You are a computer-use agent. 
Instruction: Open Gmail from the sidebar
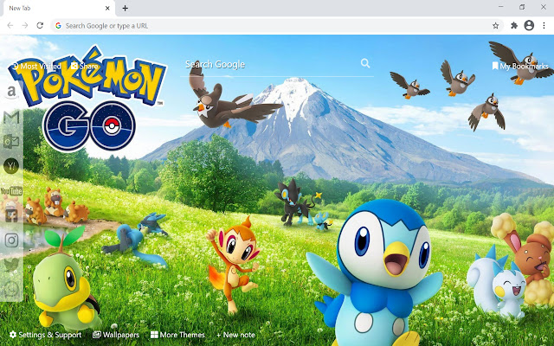11,118
